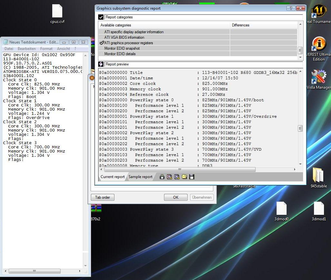This screenshot has width=331, height=280.
Task: Click the help question mark button in diagnostic report title
Action: [x=291, y=8]
